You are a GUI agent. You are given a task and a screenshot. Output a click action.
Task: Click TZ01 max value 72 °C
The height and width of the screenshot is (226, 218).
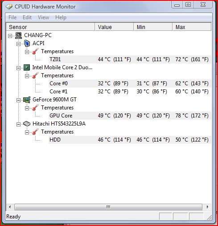point(192,59)
